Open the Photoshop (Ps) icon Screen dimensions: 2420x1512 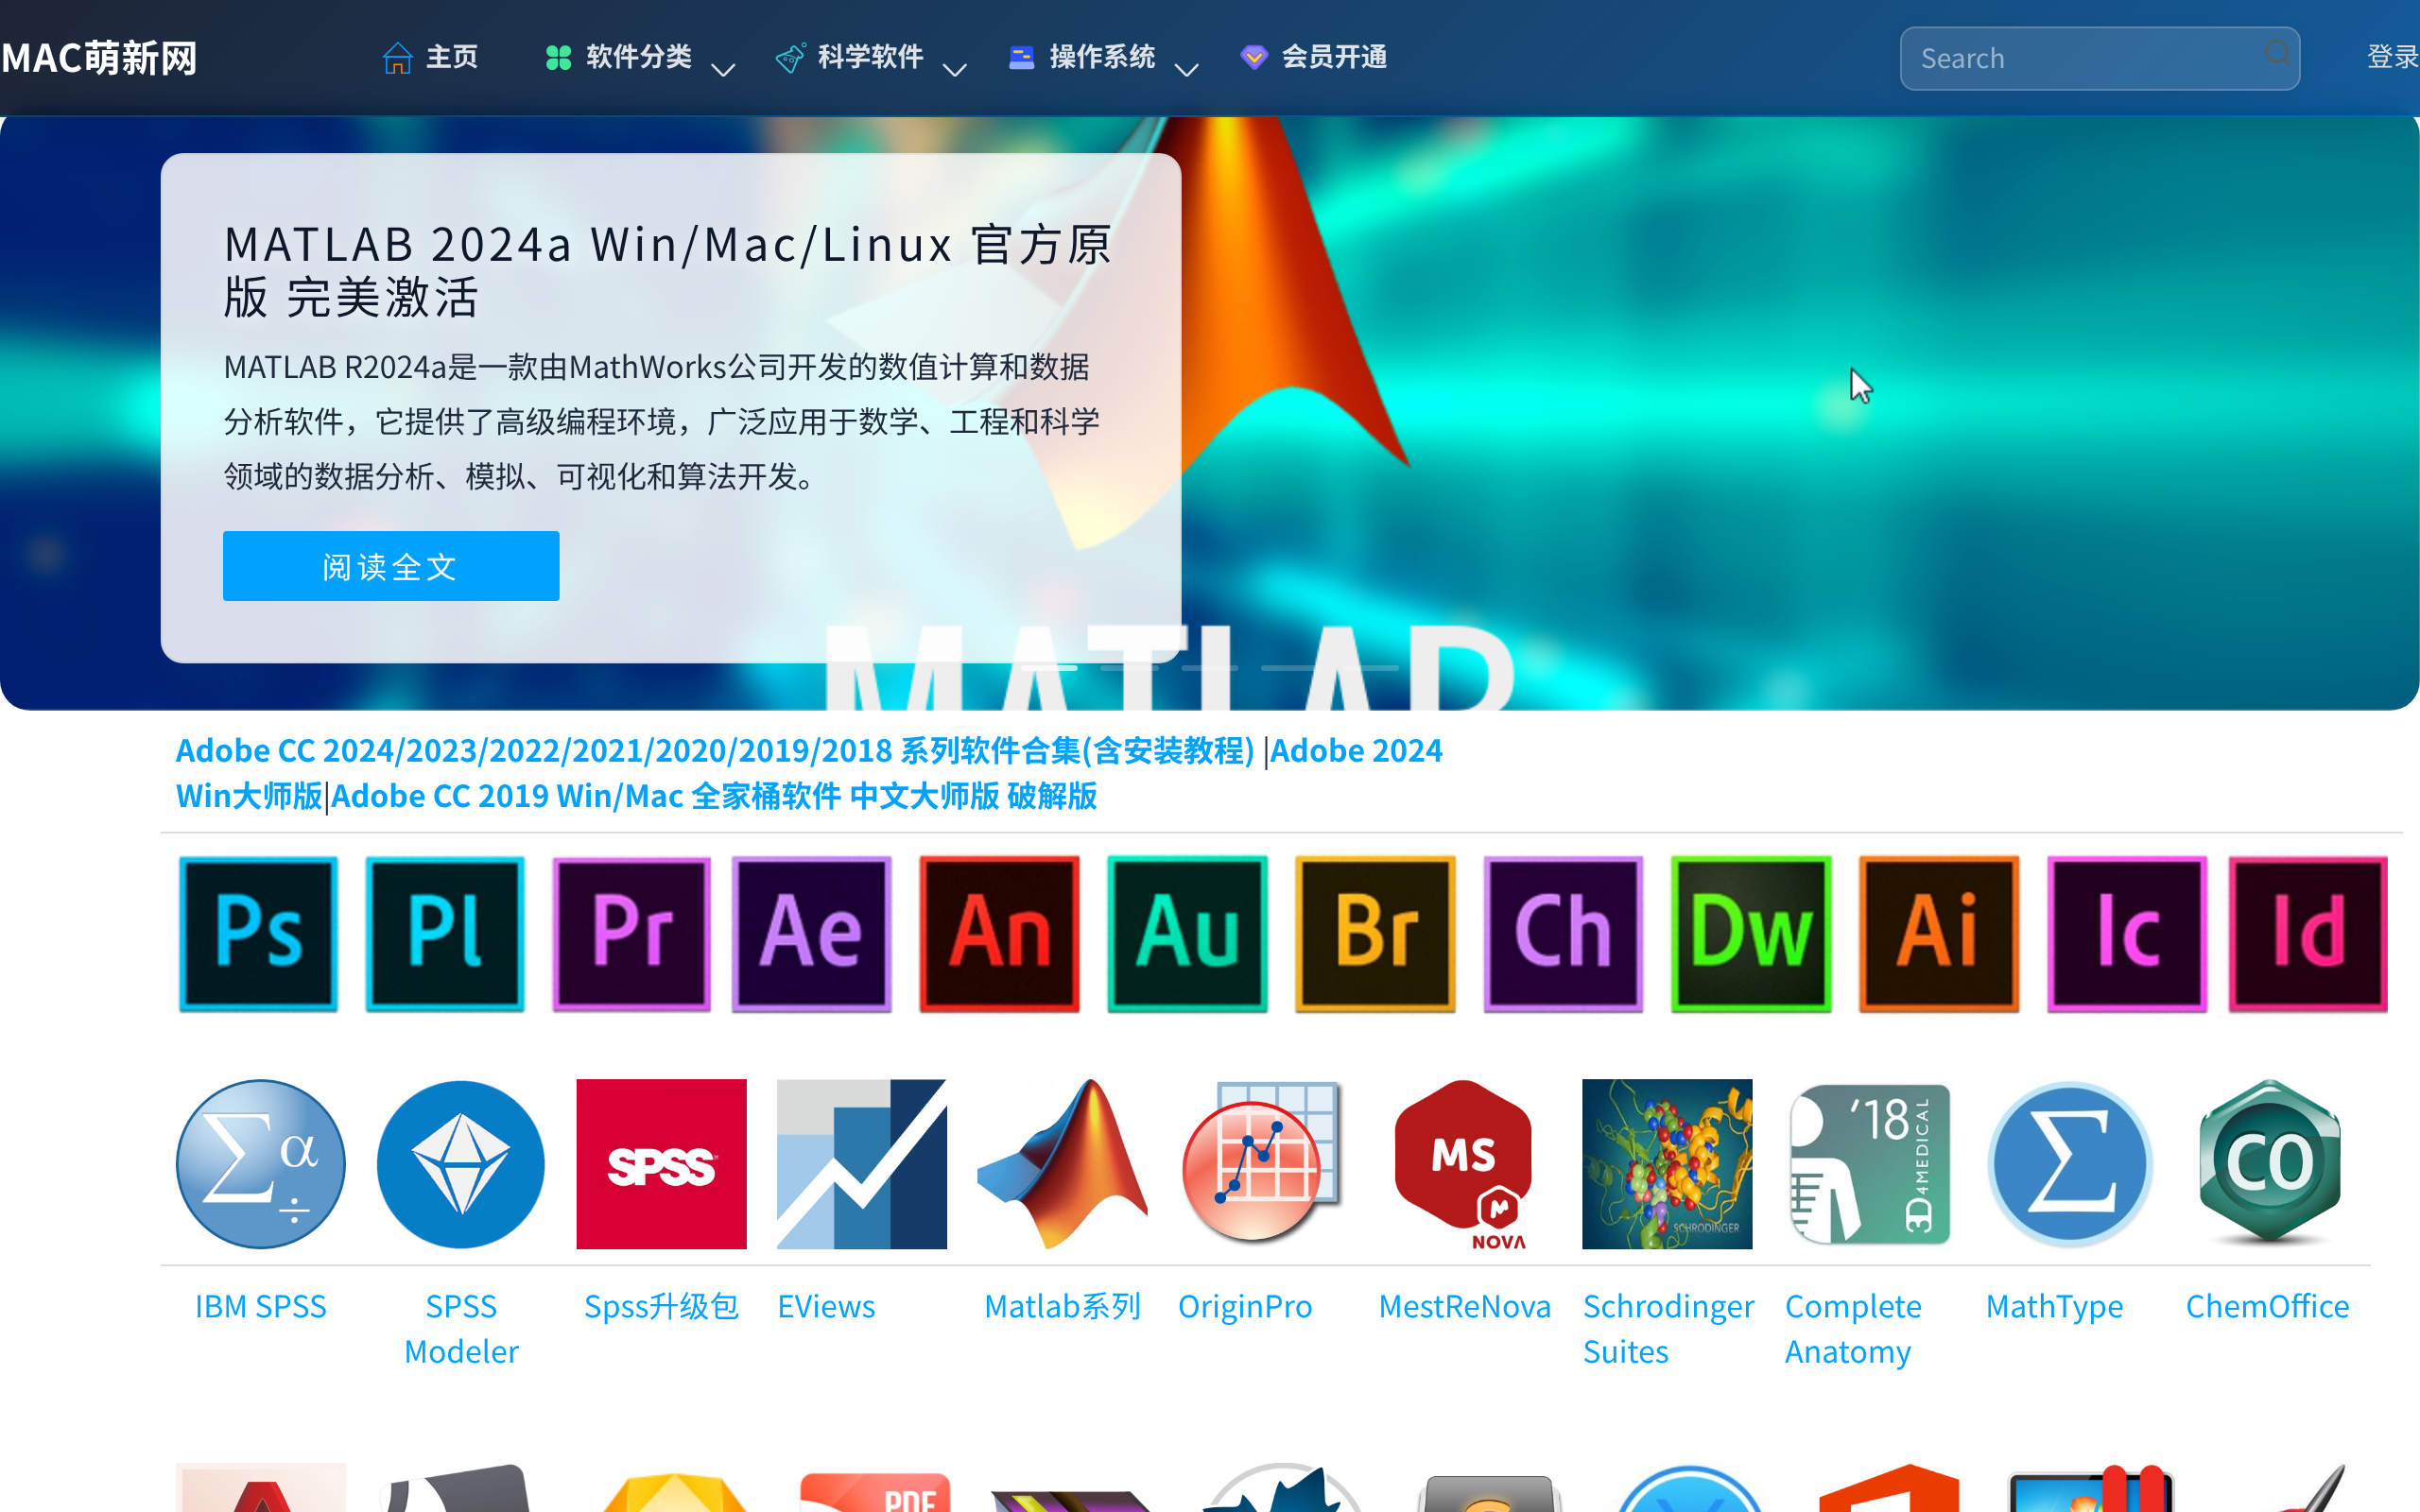point(259,934)
